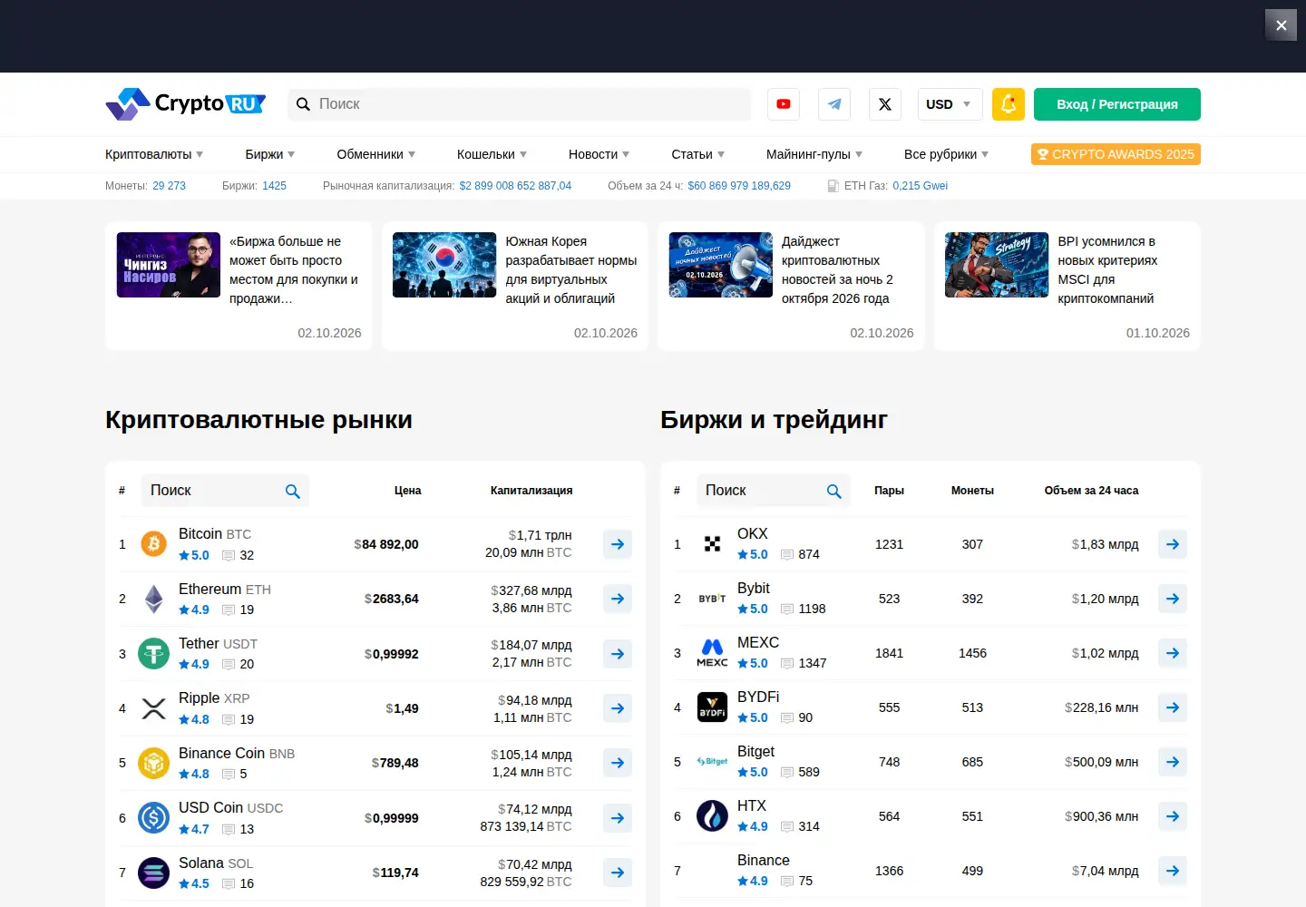Click the OKX exchange logo
The height and width of the screenshot is (907, 1306).
[712, 544]
